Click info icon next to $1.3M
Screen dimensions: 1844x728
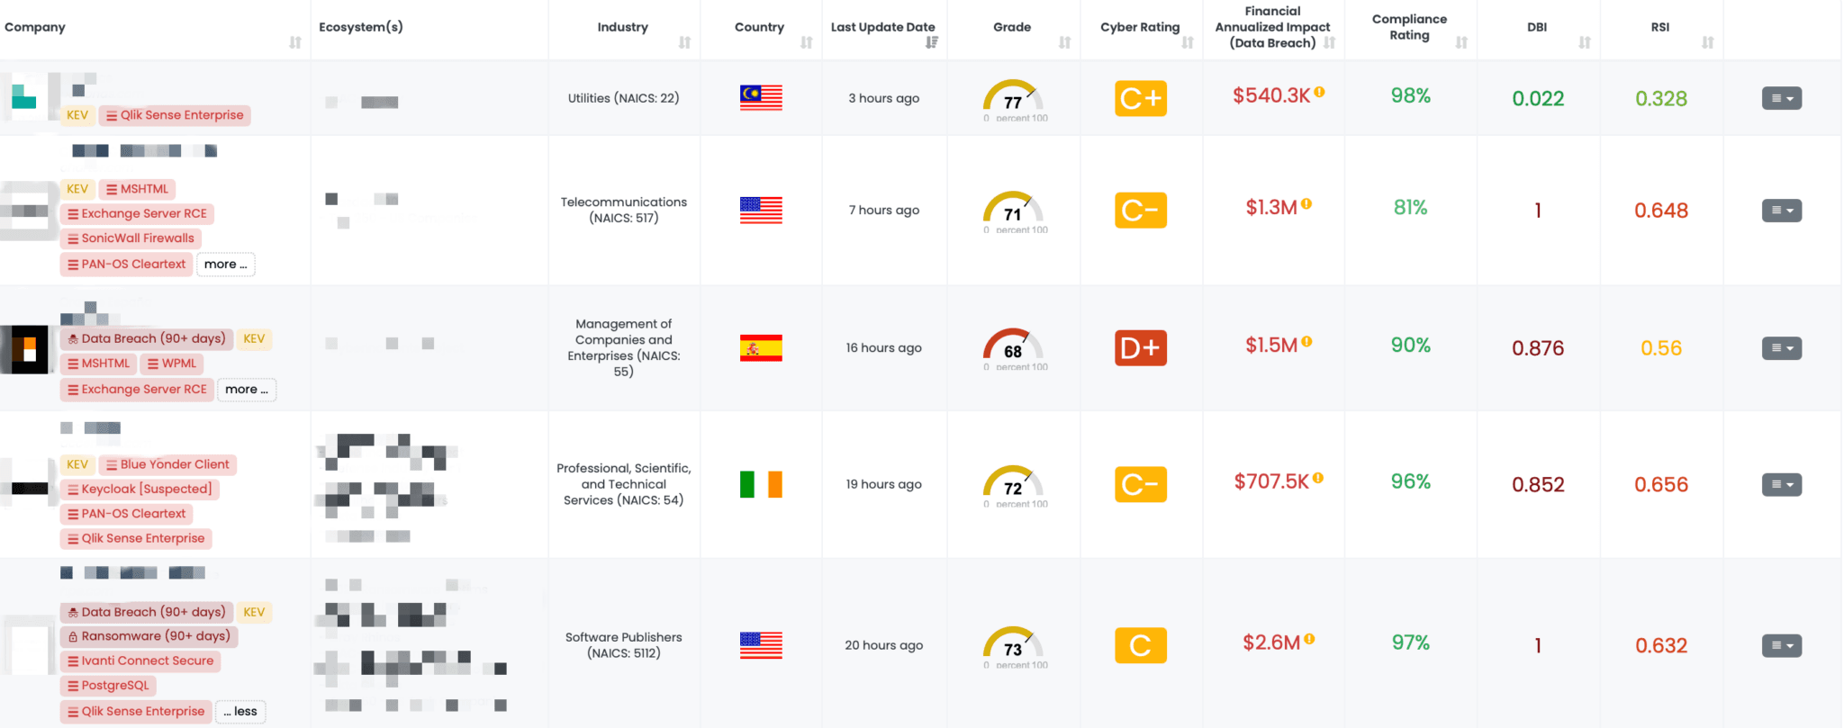tap(1306, 204)
